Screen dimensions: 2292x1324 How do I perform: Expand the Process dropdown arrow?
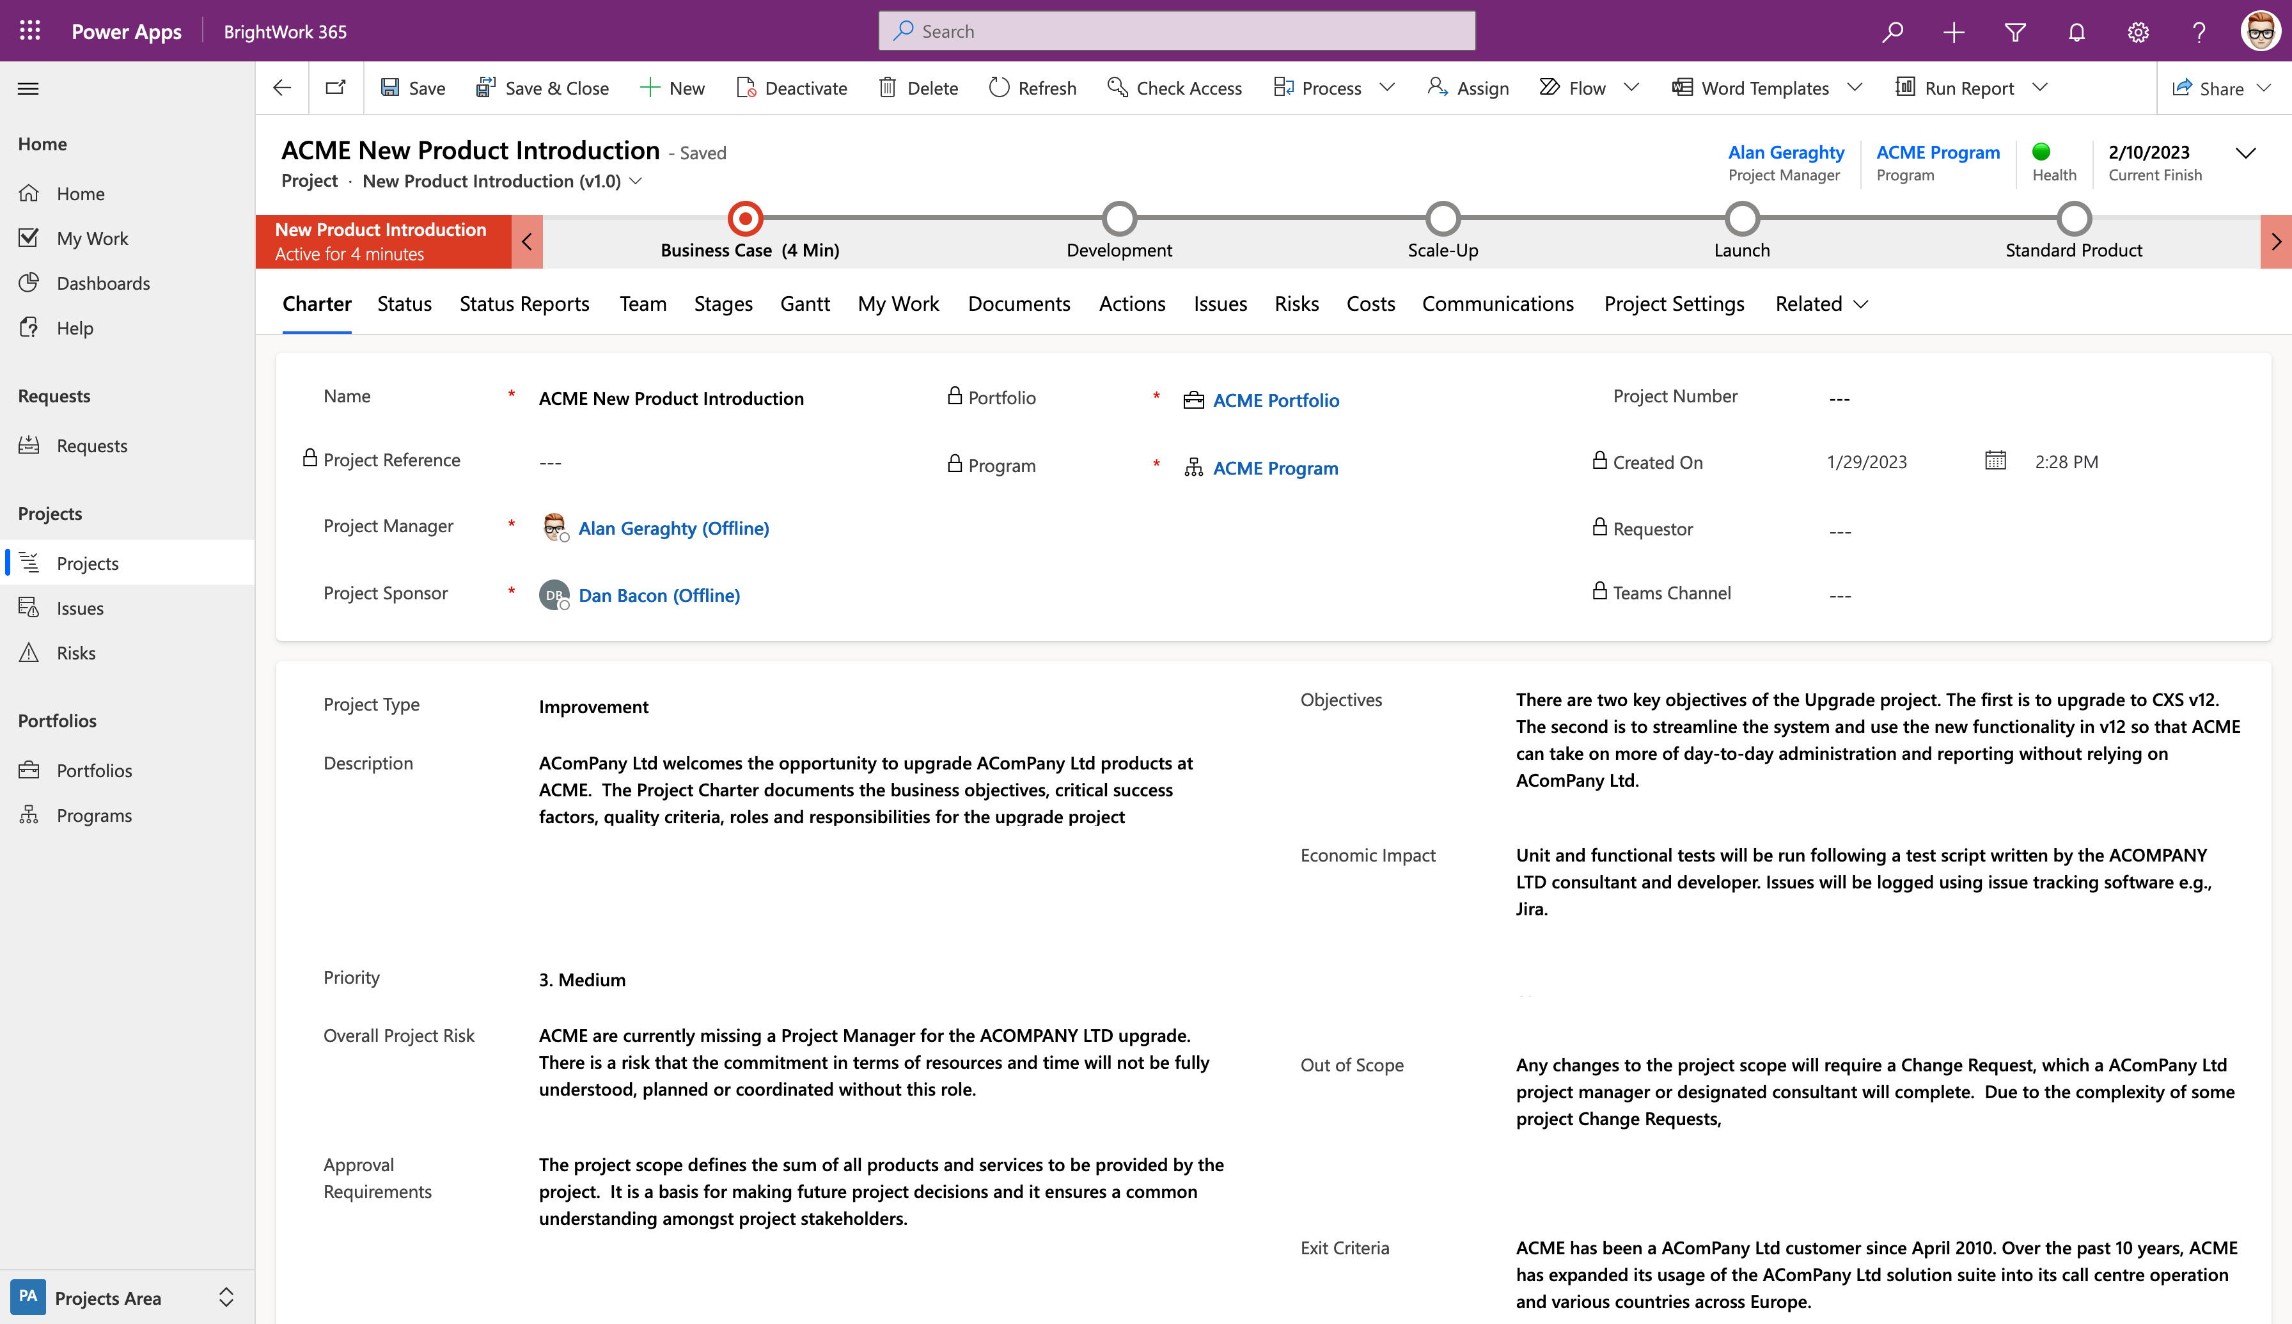[1386, 87]
